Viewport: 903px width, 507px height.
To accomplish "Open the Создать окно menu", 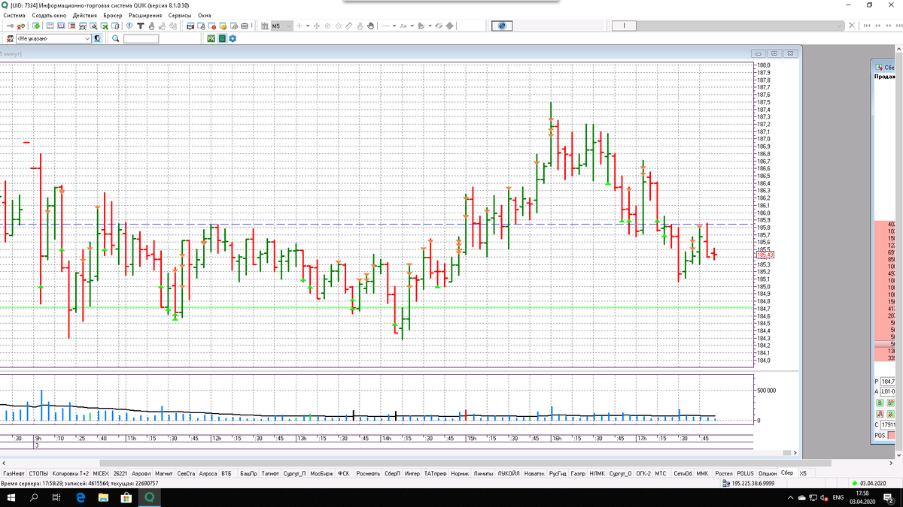I will [50, 15].
